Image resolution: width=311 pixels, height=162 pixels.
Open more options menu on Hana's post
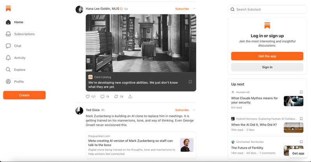(x=194, y=9)
